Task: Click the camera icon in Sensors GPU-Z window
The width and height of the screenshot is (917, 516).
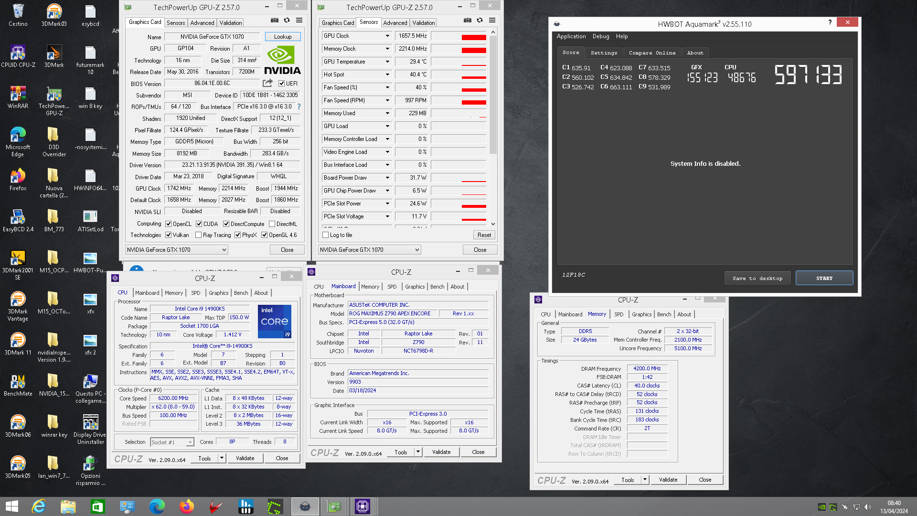Action: click(x=468, y=21)
